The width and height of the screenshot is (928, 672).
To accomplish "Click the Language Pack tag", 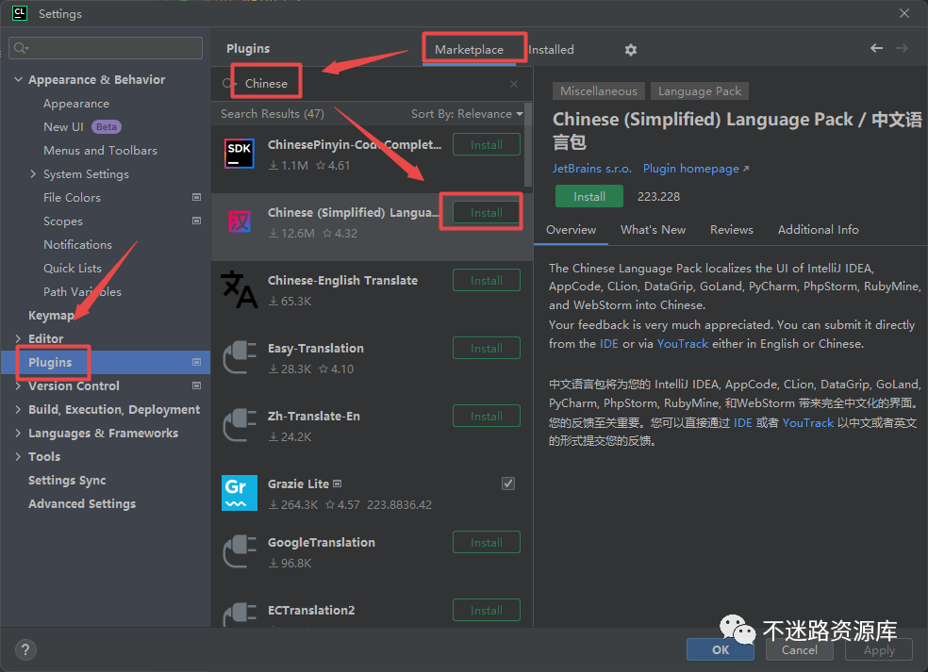I will 700,91.
